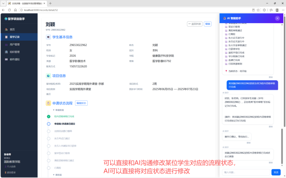
Task: Click the blue user message bubble in chat
Action: click(x=252, y=85)
